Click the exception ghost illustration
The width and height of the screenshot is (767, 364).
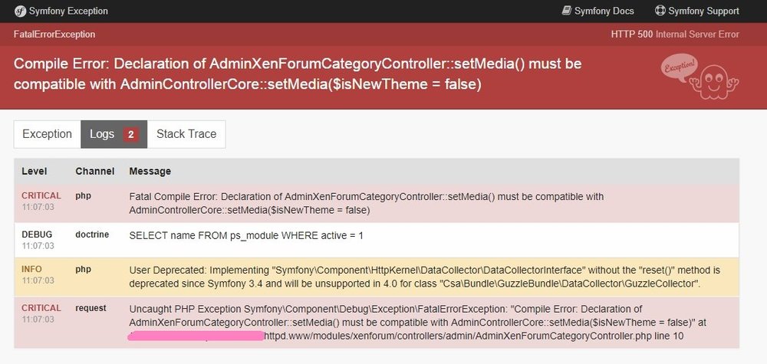point(699,77)
